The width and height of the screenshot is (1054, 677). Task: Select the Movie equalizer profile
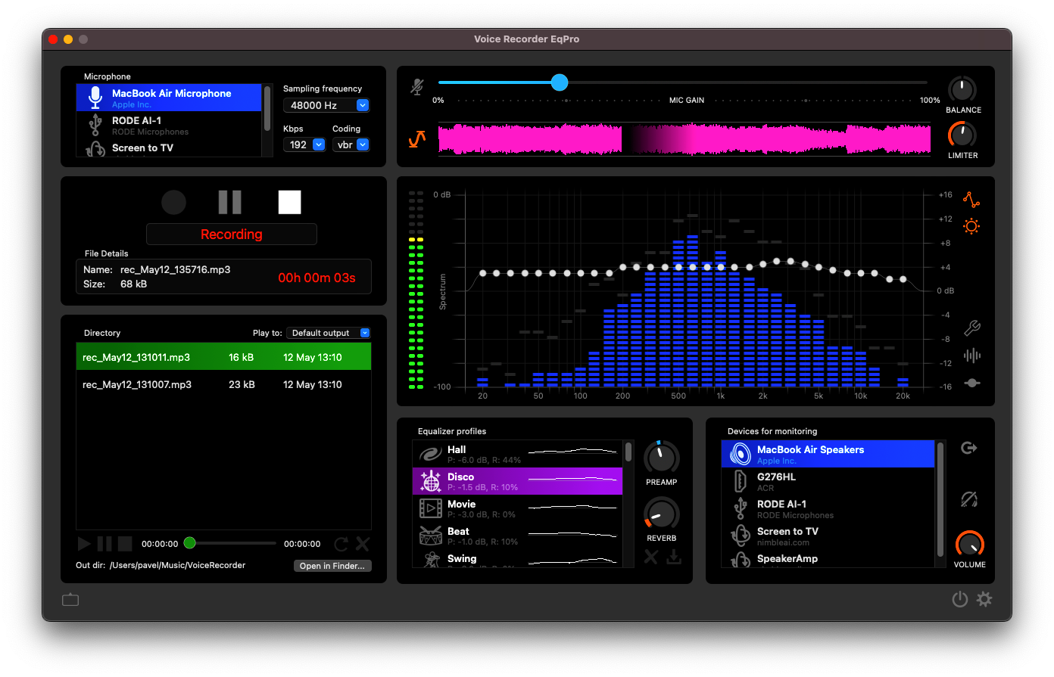[517, 508]
